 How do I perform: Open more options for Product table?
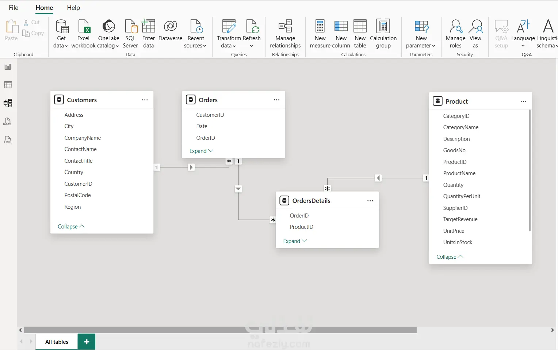click(523, 101)
